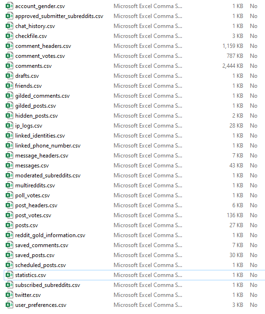Viewport: 265px width, 314px height.
Task: Click the Excel icon beside user_preferences.csv
Action: pos(9,305)
